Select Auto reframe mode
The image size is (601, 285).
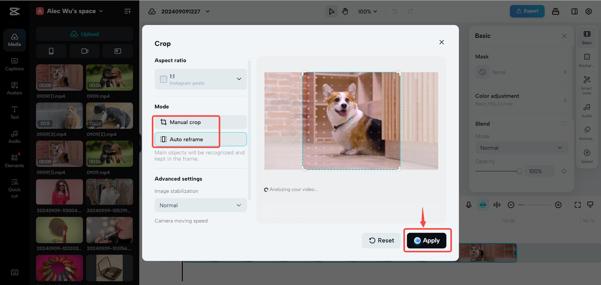200,139
